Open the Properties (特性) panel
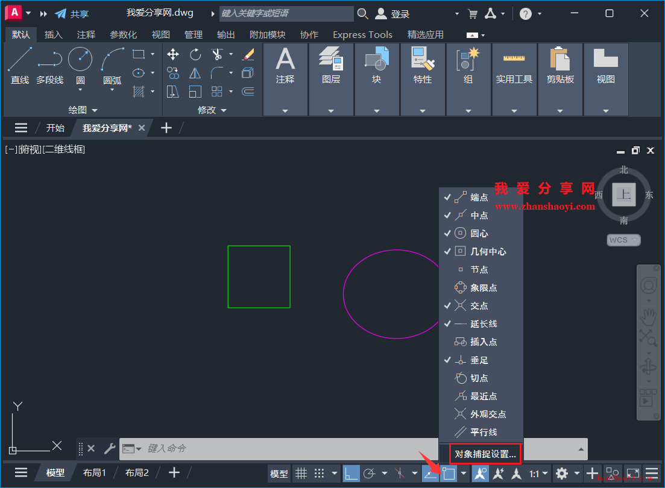 [x=423, y=80]
